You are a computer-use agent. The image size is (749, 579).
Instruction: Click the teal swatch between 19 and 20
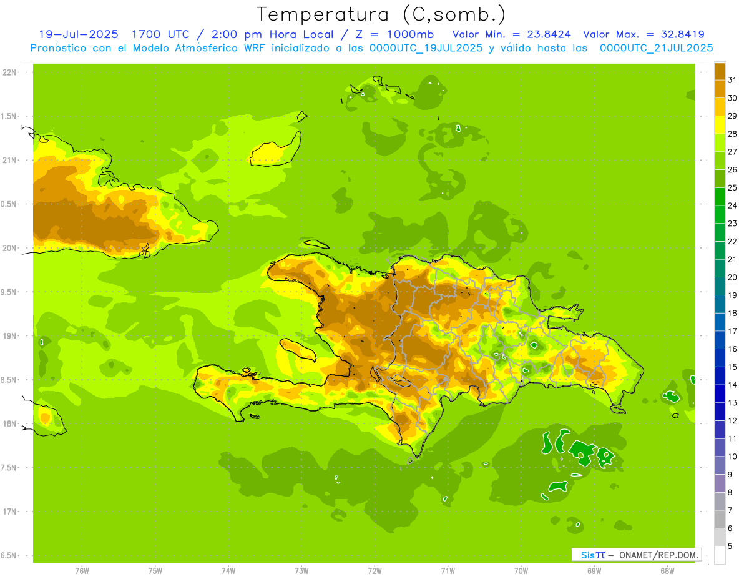720,286
